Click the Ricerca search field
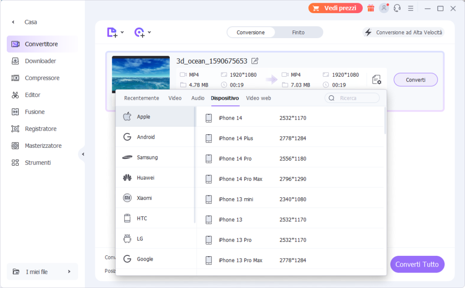The height and width of the screenshot is (288, 465). [352, 98]
